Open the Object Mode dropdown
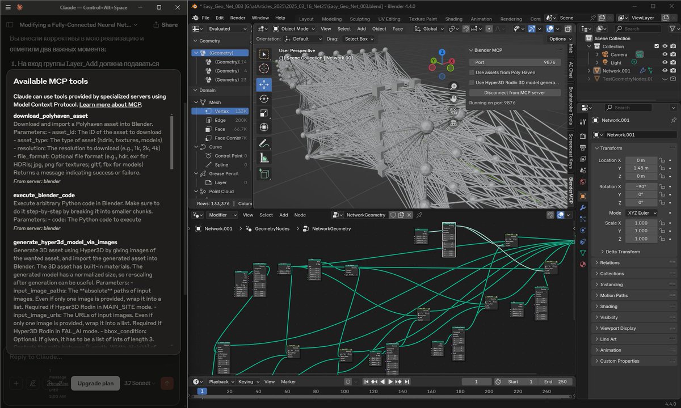The image size is (681, 408). [294, 28]
